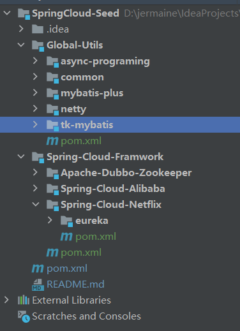Collapse the Spring-Cloud-Netflix module

(36, 204)
